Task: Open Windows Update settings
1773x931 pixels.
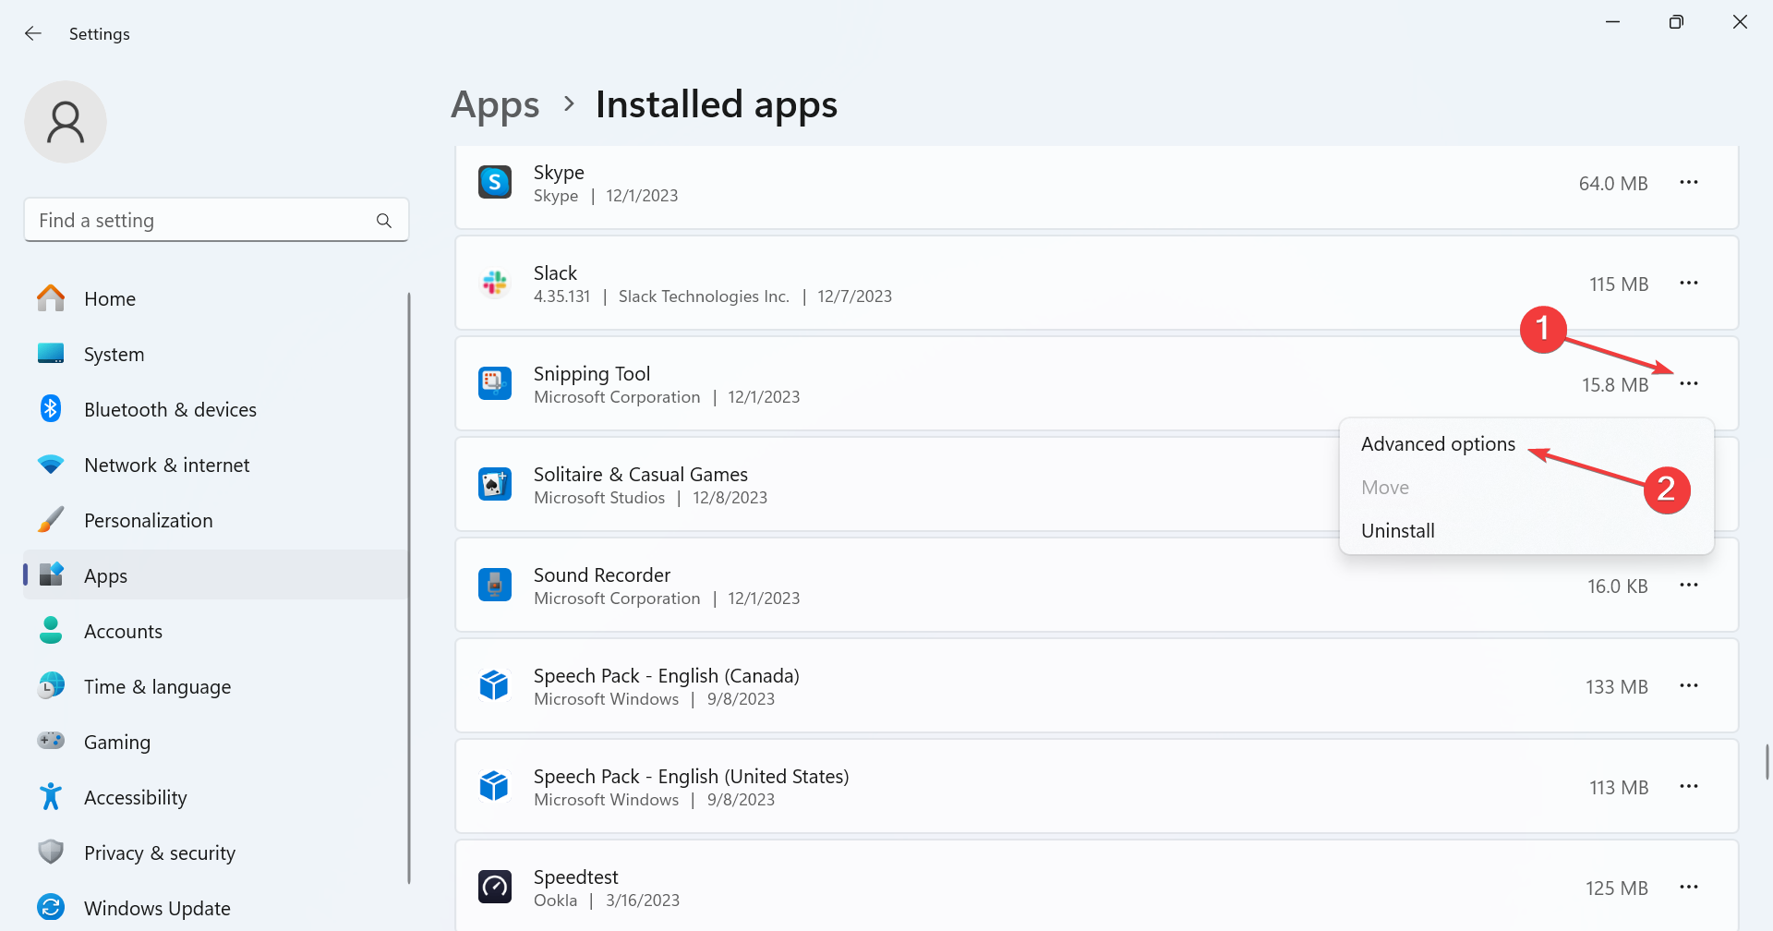Action: click(215, 908)
